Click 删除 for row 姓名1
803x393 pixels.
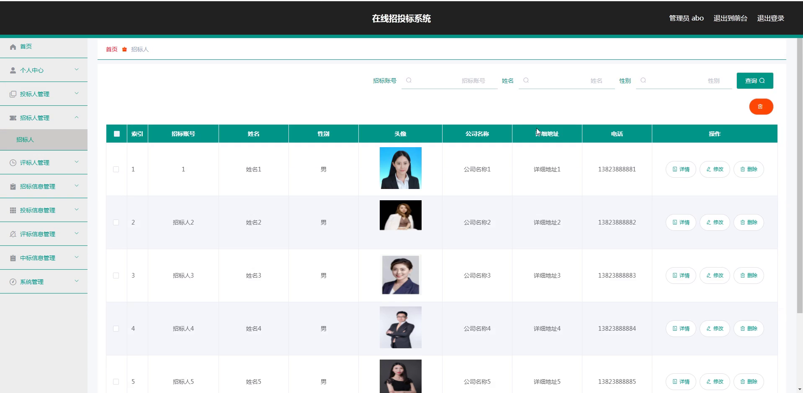tap(749, 169)
